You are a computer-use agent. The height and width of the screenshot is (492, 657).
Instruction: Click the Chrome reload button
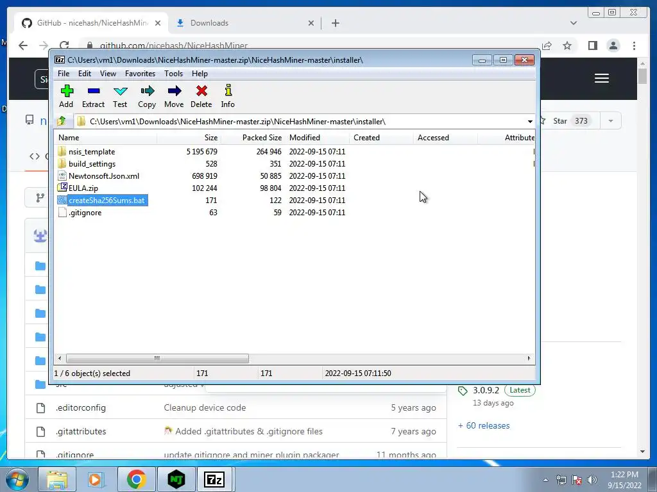pos(64,45)
